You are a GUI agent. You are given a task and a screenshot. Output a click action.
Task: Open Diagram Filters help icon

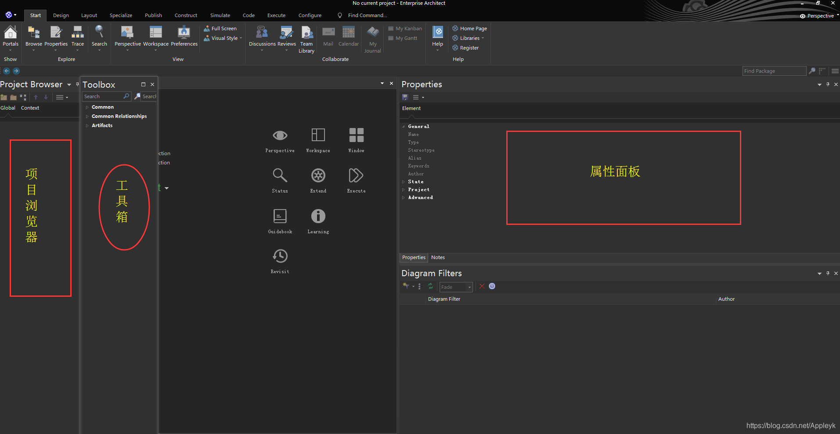tap(492, 286)
